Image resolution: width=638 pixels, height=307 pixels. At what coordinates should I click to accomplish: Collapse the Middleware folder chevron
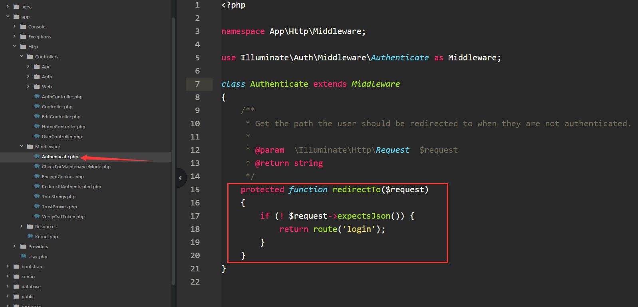[x=22, y=146]
